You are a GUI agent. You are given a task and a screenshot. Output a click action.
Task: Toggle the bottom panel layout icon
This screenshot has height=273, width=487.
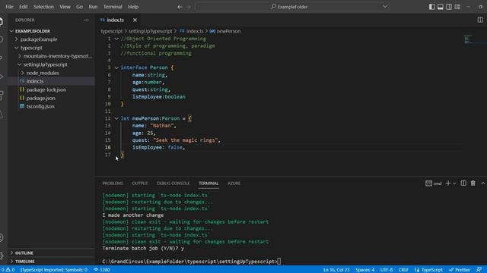click(440, 7)
